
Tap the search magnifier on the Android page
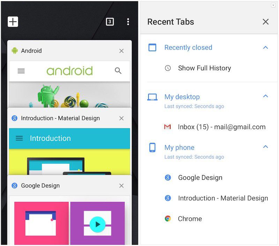click(x=118, y=71)
